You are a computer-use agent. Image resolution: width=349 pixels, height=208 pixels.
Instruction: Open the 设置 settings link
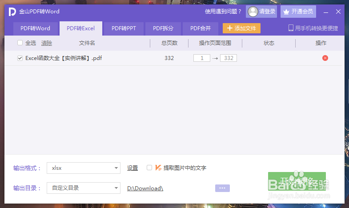[132, 168]
